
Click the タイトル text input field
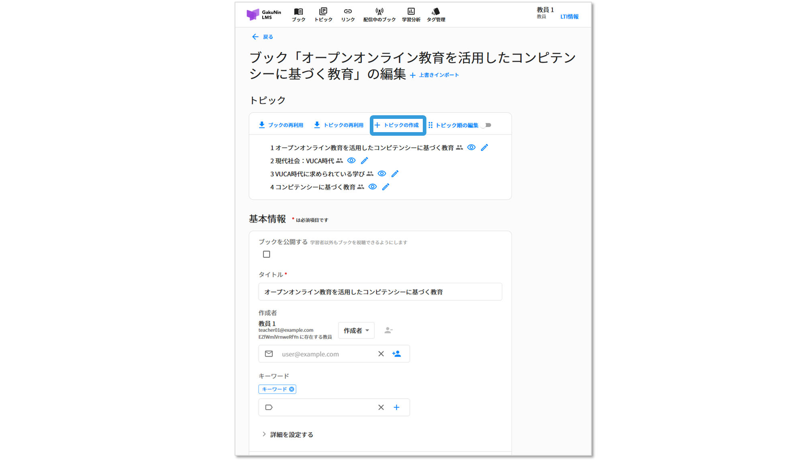coord(380,292)
